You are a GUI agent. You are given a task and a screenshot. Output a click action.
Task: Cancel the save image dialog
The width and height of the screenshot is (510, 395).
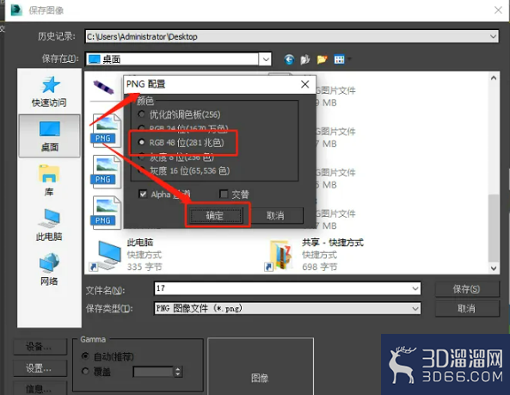(467, 308)
